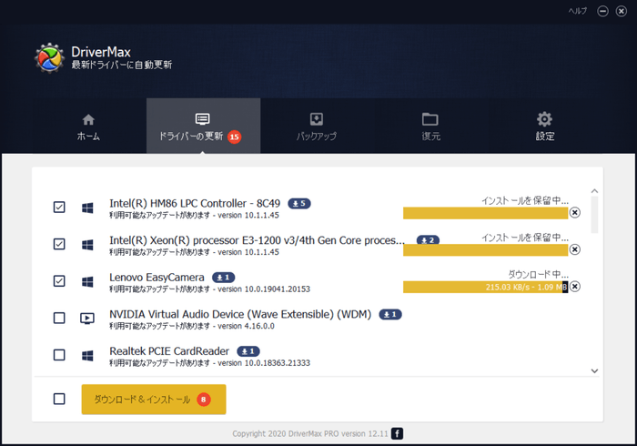Click version 4.16.0.0 text

pyautogui.click(x=247, y=326)
